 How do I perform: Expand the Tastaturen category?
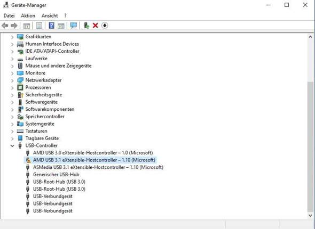tap(12, 131)
